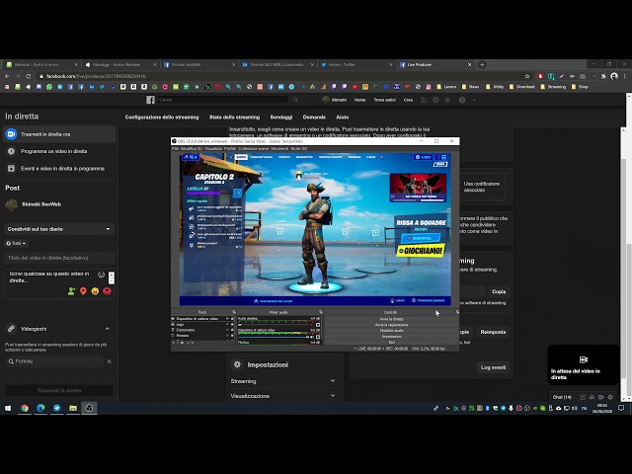Click the Facebook logo in the header
632x474 pixels.
[150, 100]
